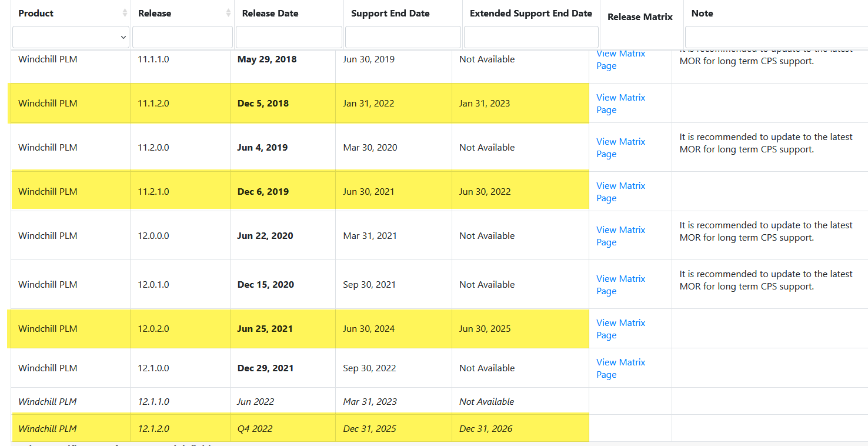Select the Release Matrix column header

pos(640,17)
